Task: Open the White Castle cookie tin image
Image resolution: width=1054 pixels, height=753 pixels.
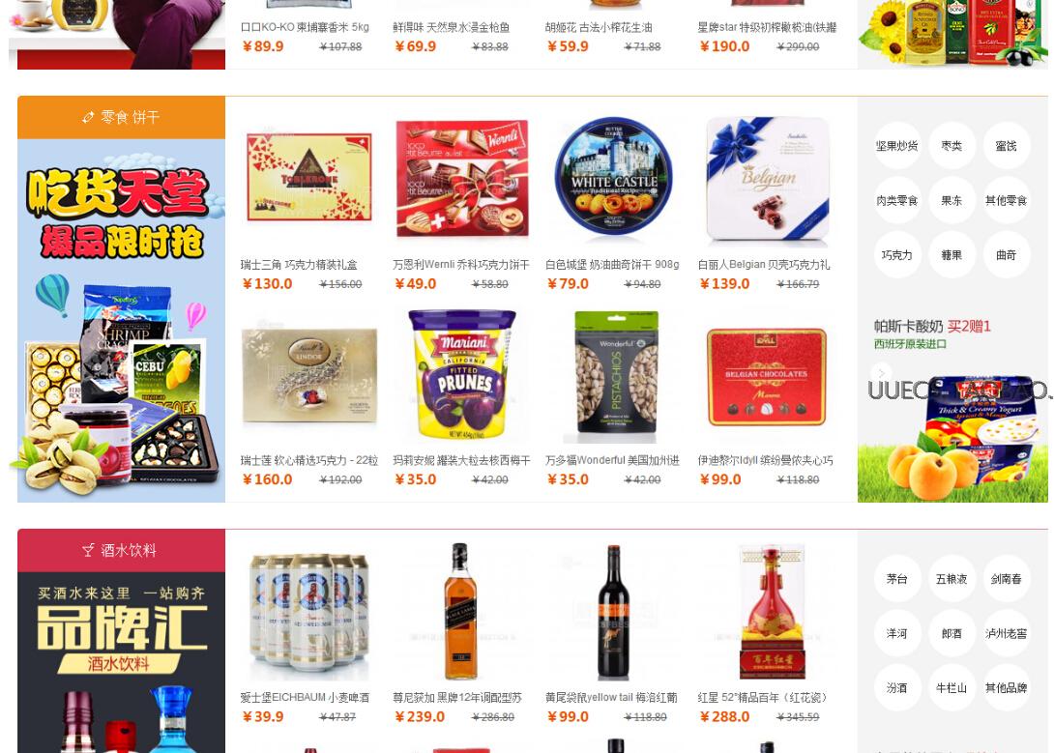Action: (x=614, y=176)
